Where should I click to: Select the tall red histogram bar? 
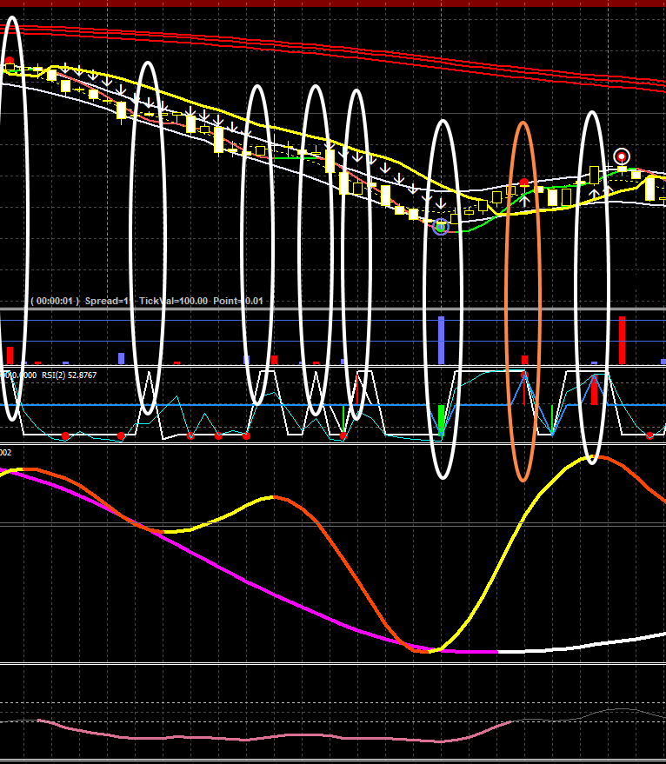tap(623, 340)
